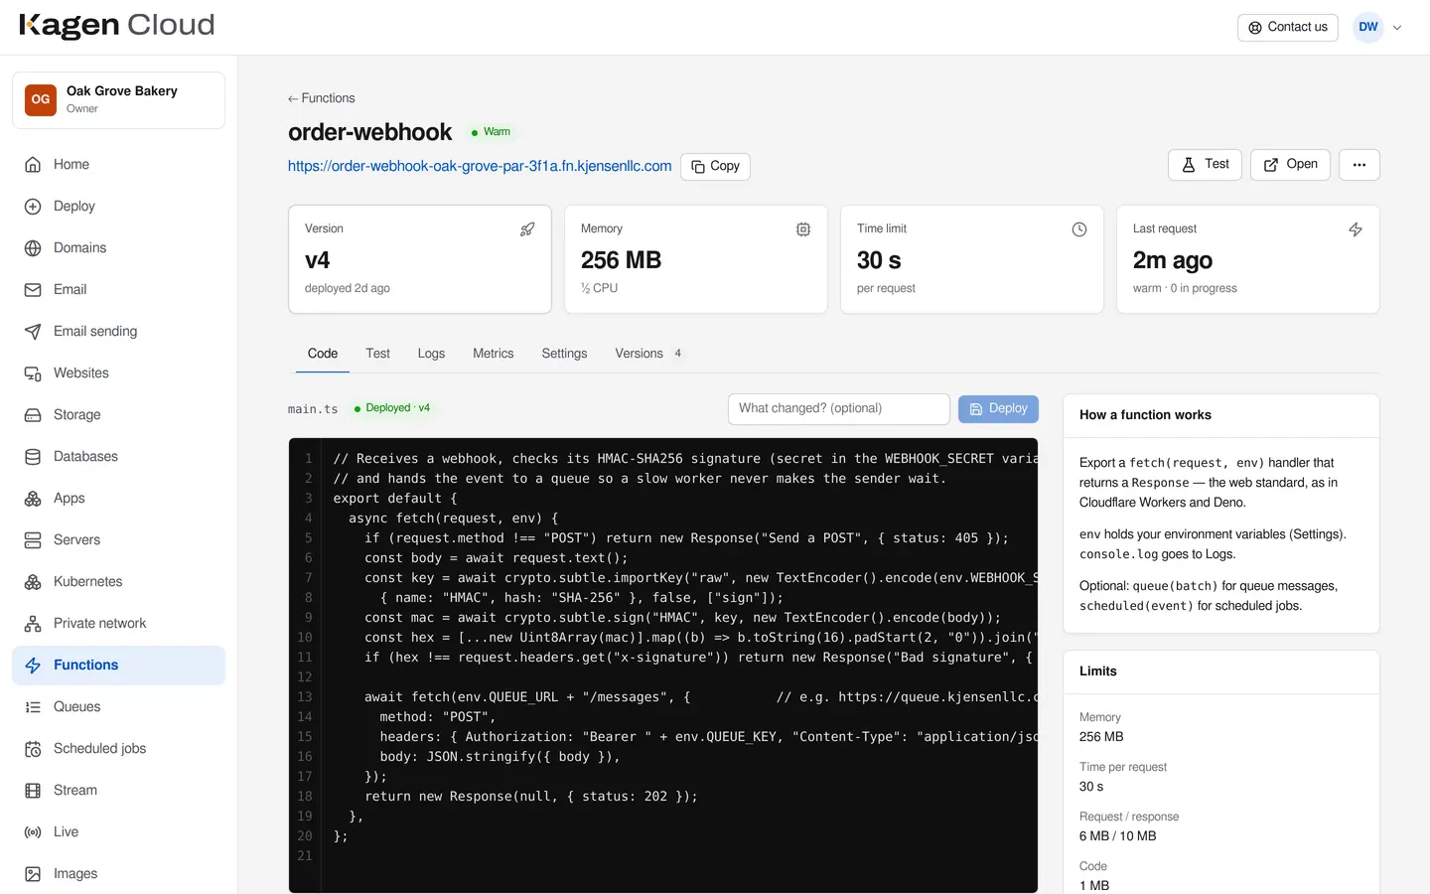Viewport: 1430px width, 894px height.
Task: Click the Live broadcast icon
Action: (33, 832)
